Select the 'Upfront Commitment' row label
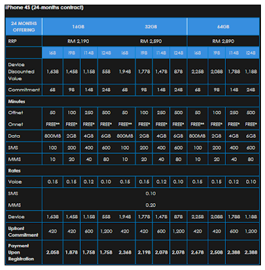Image resolution: width=265 pixels, height=270 pixels. [x=23, y=232]
